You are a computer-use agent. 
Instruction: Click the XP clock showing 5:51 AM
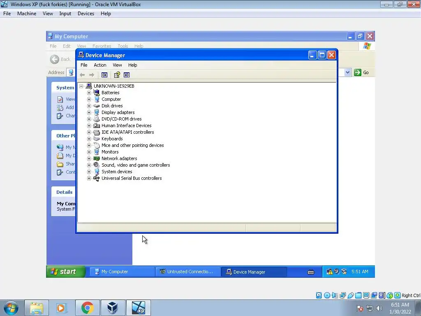360,272
